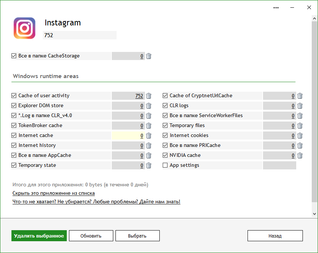Toggle Все в папке PRICache checkbox

(x=165, y=145)
